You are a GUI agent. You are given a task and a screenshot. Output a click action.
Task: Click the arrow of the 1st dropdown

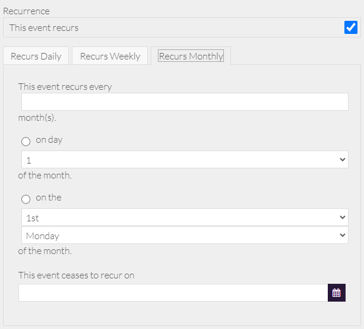tap(342, 217)
